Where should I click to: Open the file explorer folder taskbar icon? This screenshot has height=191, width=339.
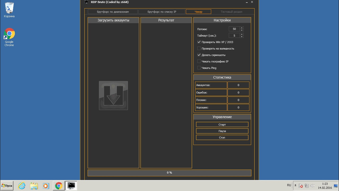click(x=34, y=186)
